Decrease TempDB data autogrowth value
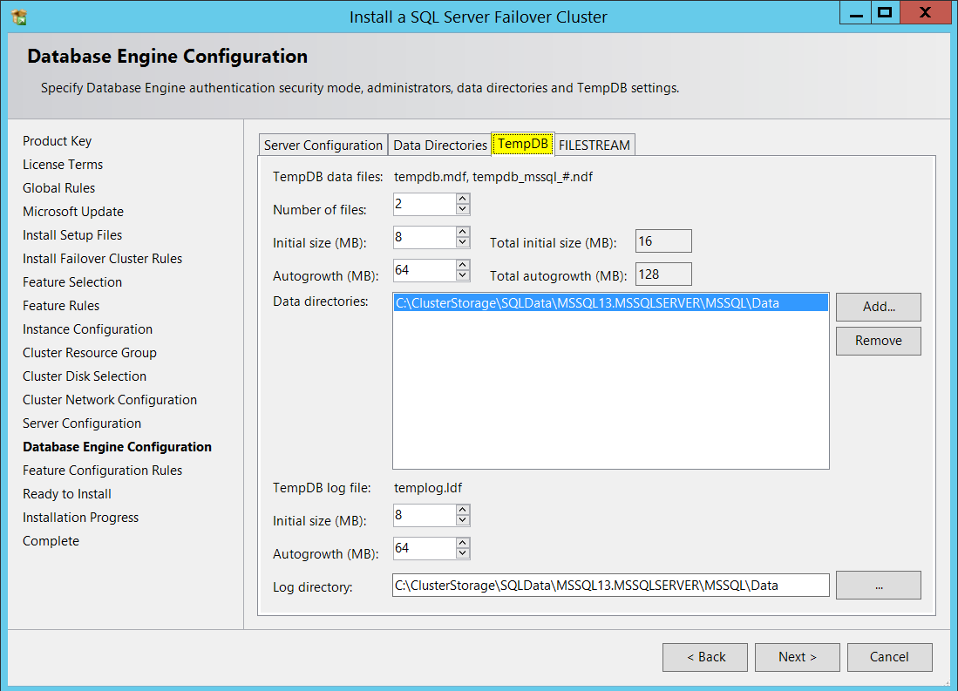 pos(463,275)
